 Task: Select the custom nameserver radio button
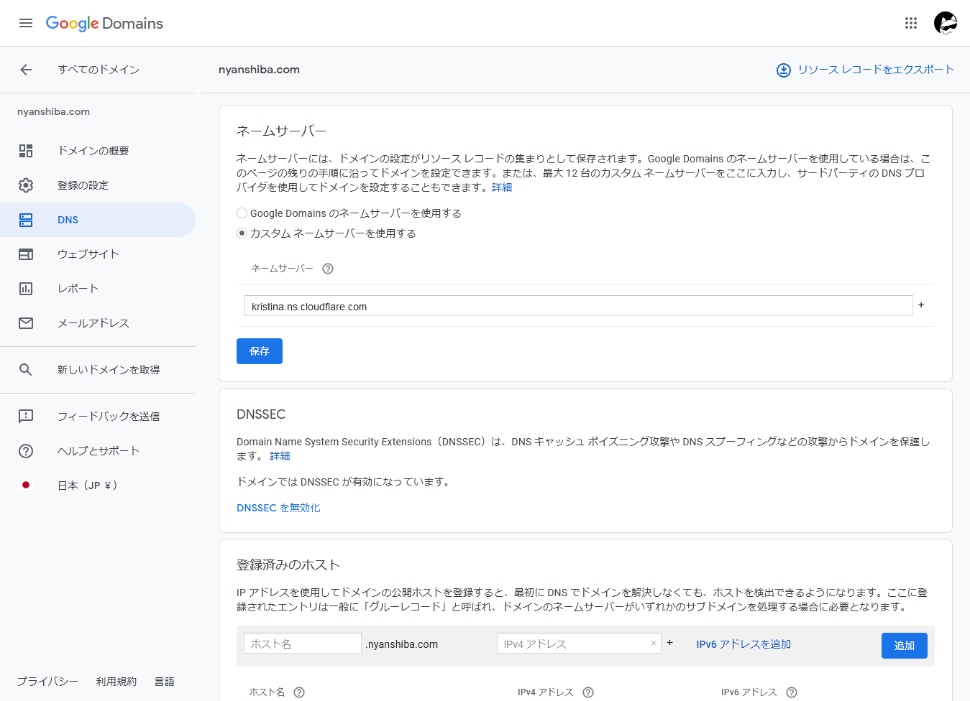pos(242,233)
